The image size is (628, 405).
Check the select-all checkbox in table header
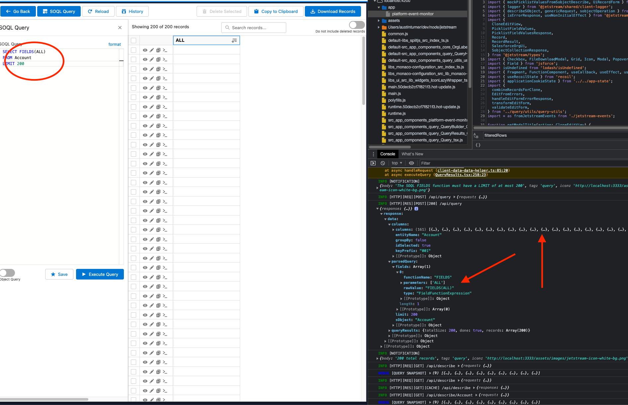(133, 40)
